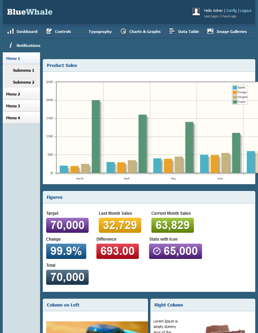
Task: Expand Menu 2 in the sidebar
Action: click(x=13, y=94)
